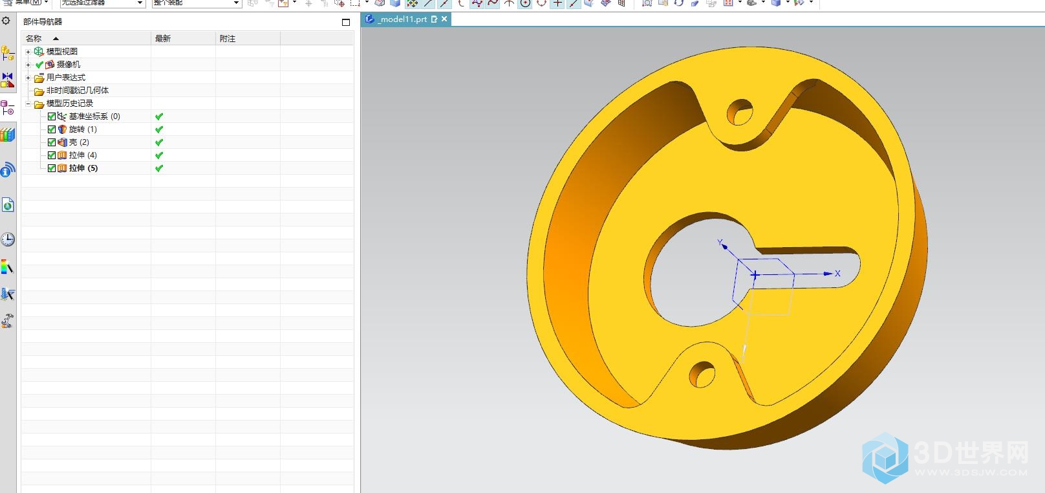
Task: Uncheck the 壳 (2) feature checkbox
Action: (52, 142)
